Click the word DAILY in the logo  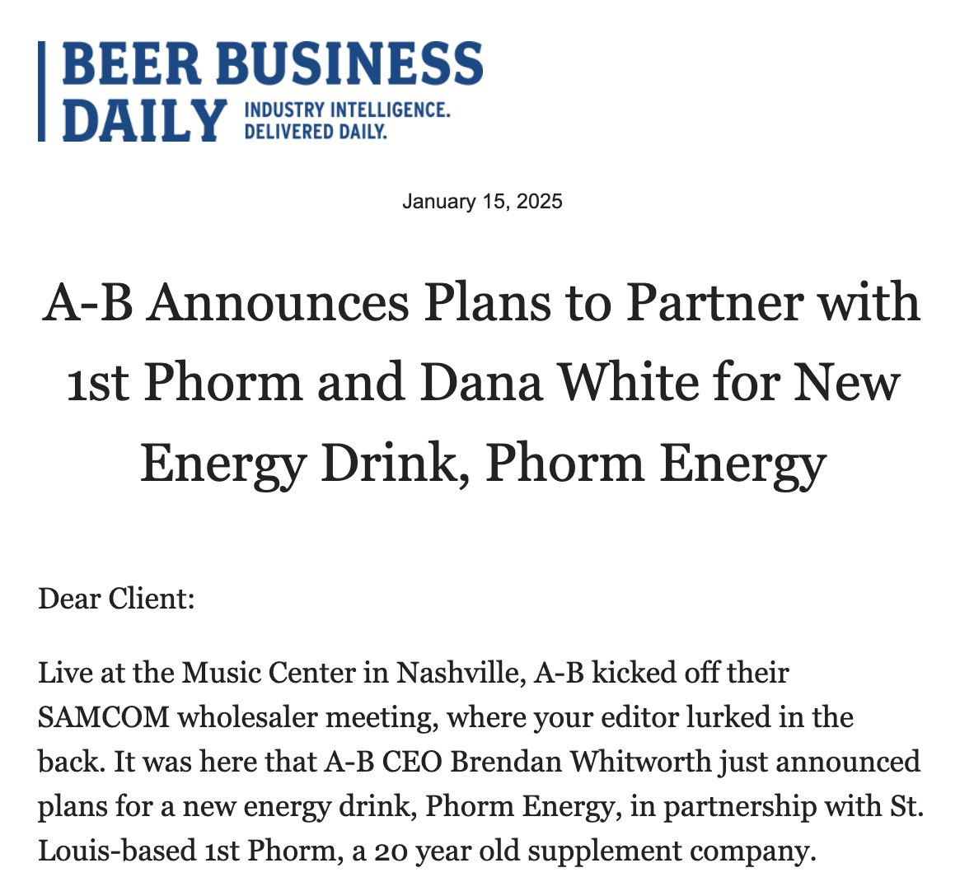[x=143, y=120]
